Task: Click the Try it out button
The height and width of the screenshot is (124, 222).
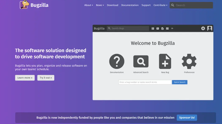Action: pos(46,78)
